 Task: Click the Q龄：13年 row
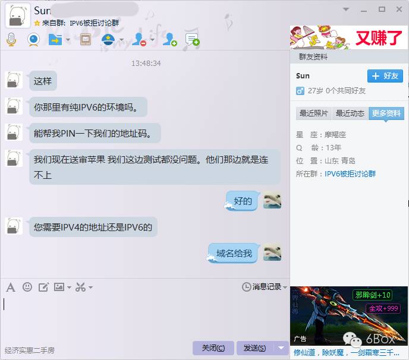click(319, 148)
